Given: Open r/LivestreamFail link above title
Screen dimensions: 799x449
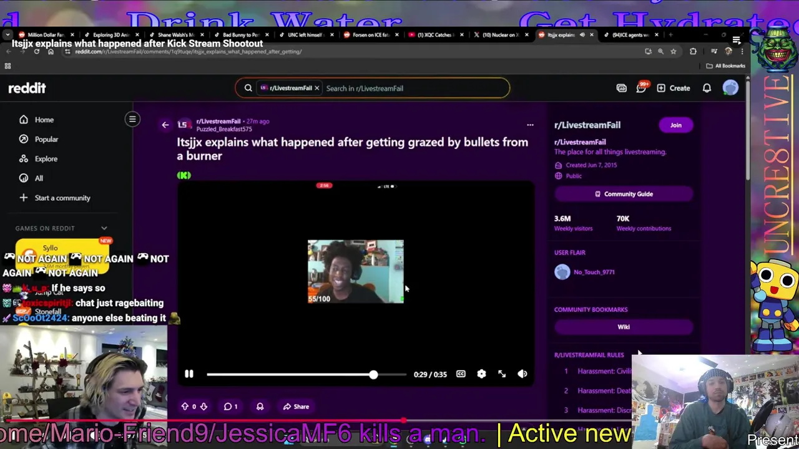Looking at the screenshot, I should click(x=218, y=121).
